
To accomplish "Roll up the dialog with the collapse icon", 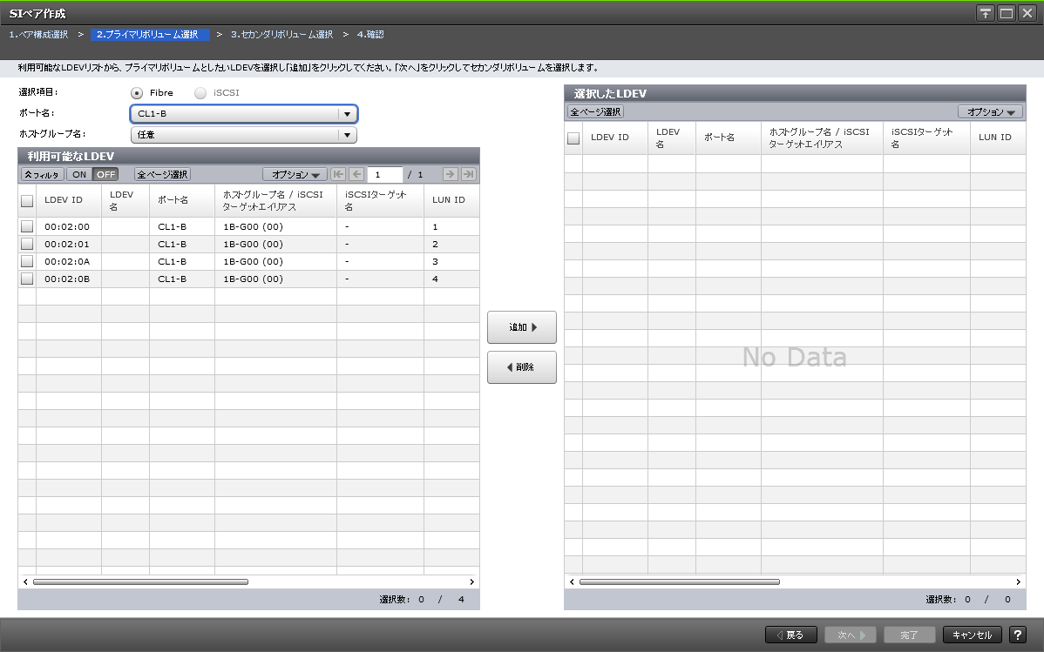I will click(986, 12).
